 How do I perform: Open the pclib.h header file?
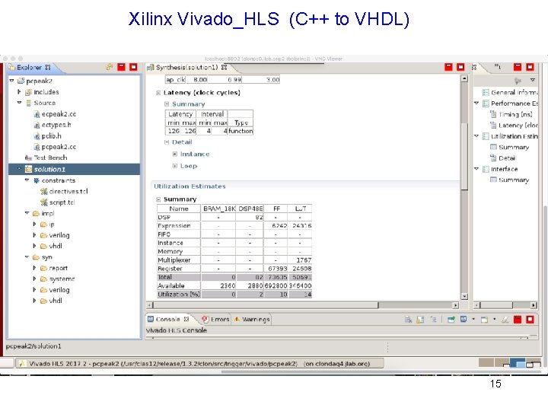pos(52,136)
